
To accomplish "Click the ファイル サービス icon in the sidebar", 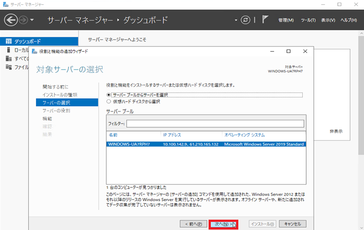I will [9, 67].
